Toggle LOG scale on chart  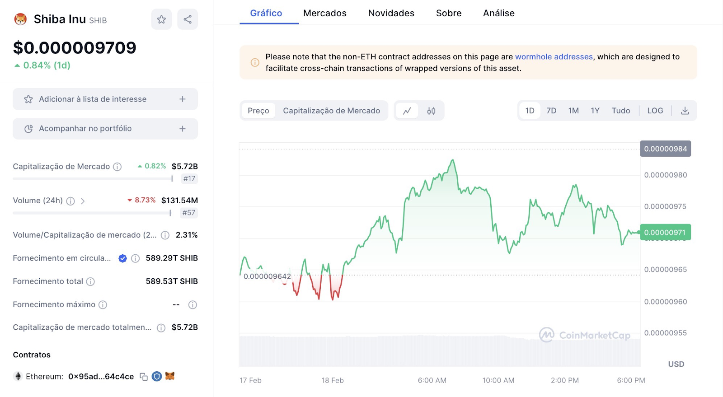point(655,111)
